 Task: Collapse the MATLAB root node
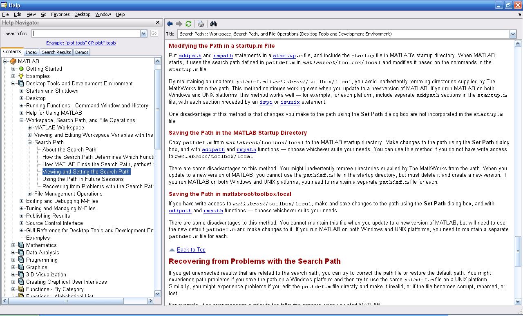click(5, 61)
